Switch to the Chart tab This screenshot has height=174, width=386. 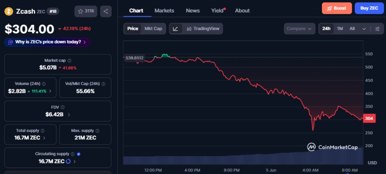tap(136, 11)
